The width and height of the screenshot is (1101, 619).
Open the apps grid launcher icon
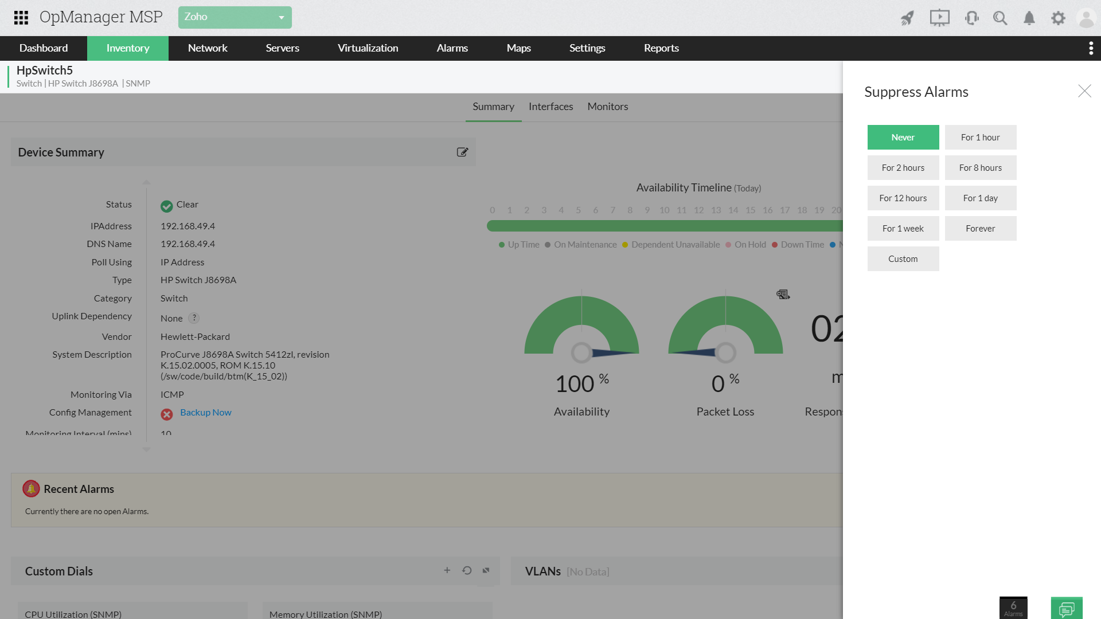21,17
